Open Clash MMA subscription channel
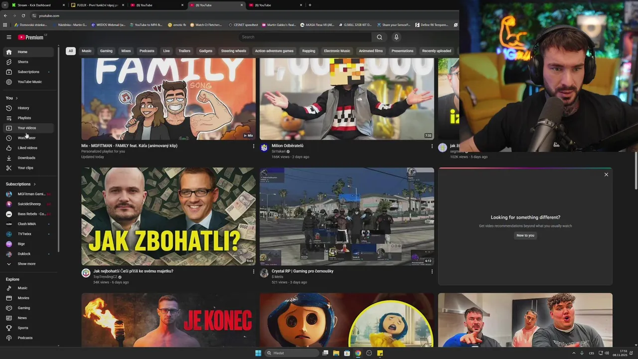 click(x=28, y=224)
